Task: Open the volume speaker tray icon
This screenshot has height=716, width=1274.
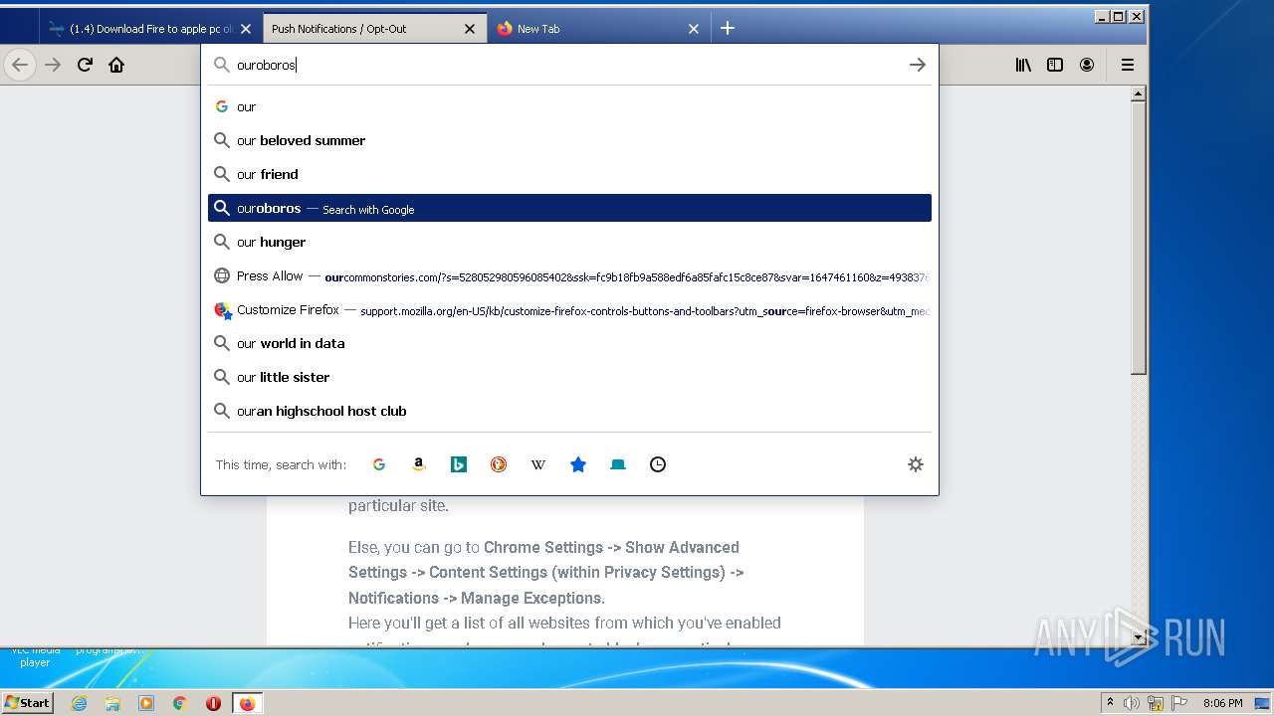Action: point(1132,703)
